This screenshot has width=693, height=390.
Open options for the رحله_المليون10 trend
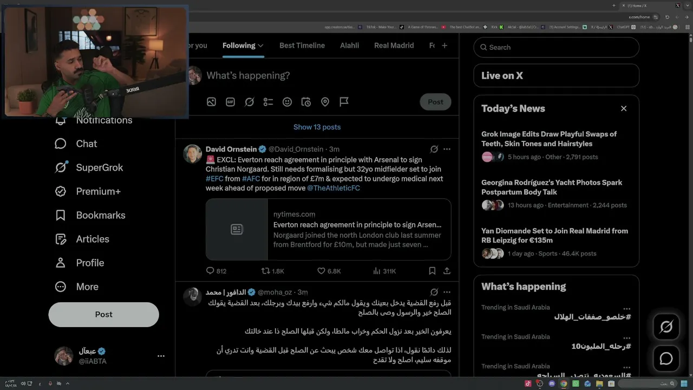tap(626, 337)
